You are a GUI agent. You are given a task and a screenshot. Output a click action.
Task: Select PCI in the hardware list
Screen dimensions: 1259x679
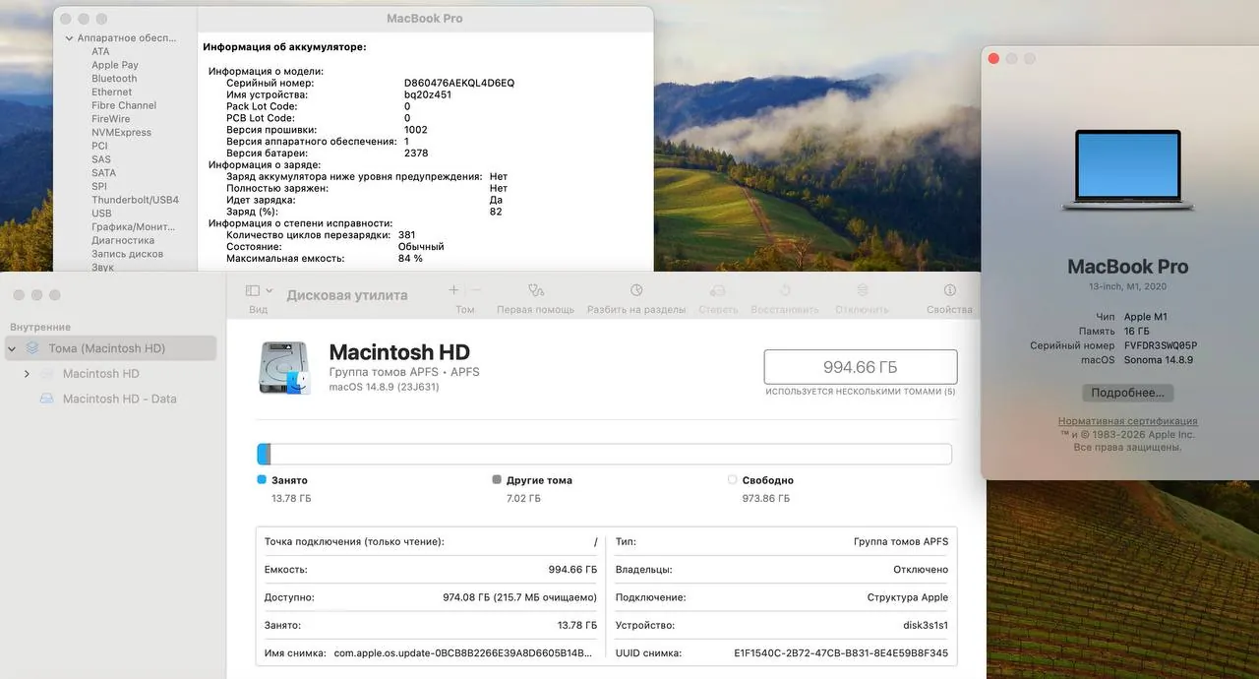pos(99,146)
